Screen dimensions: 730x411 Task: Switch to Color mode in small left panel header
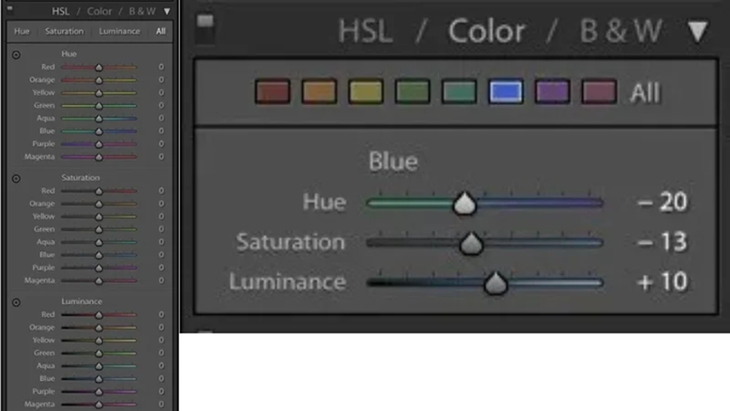coord(99,11)
